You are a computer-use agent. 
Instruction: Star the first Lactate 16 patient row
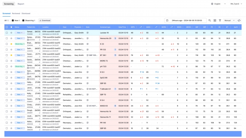pyautogui.click(x=11, y=33)
